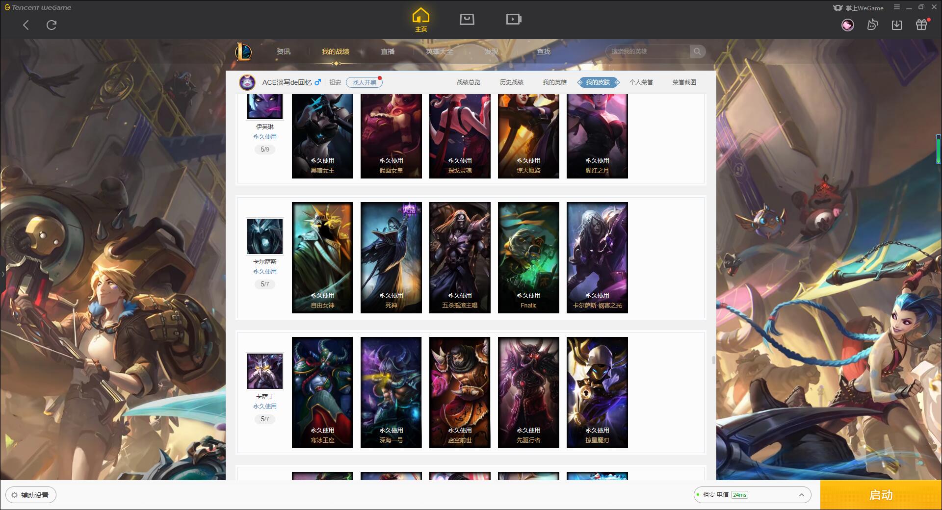
Task: Open the 祖安 电信 server dropdown
Action: (x=752, y=495)
